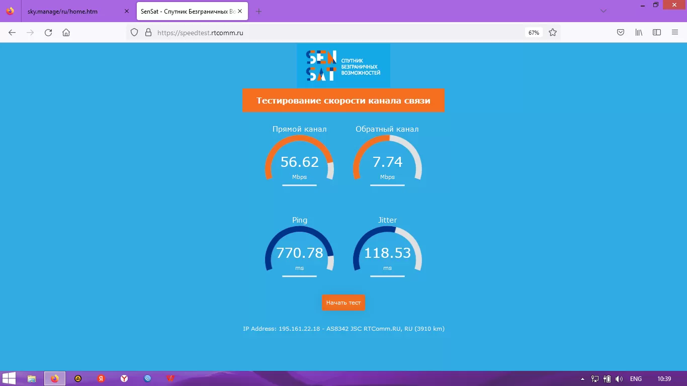Open a new tab with the plus button

259,11
